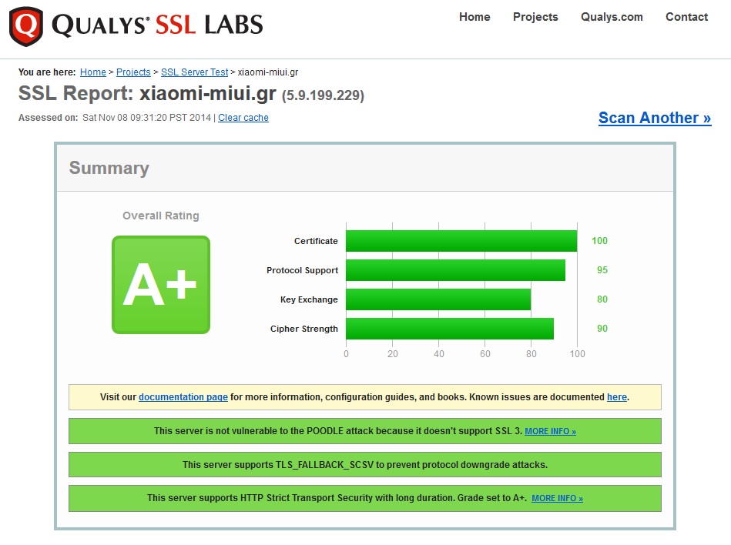Viewport: 731px width, 545px height.
Task: Follow the Projects breadcrumb link
Action: 133,72
